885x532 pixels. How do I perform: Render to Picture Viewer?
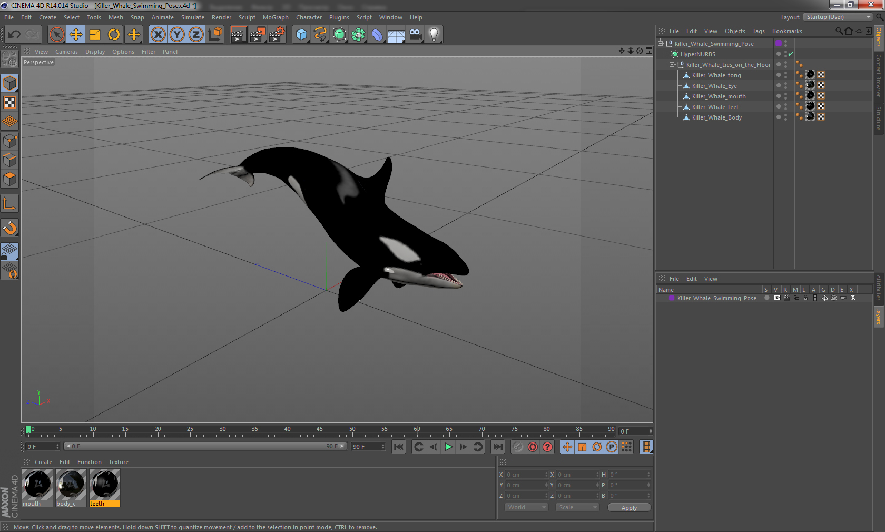click(x=258, y=35)
